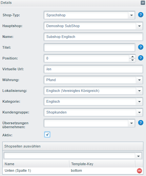Click the Name field containing Subshop Englisch
The image size is (146, 176).
93,37
